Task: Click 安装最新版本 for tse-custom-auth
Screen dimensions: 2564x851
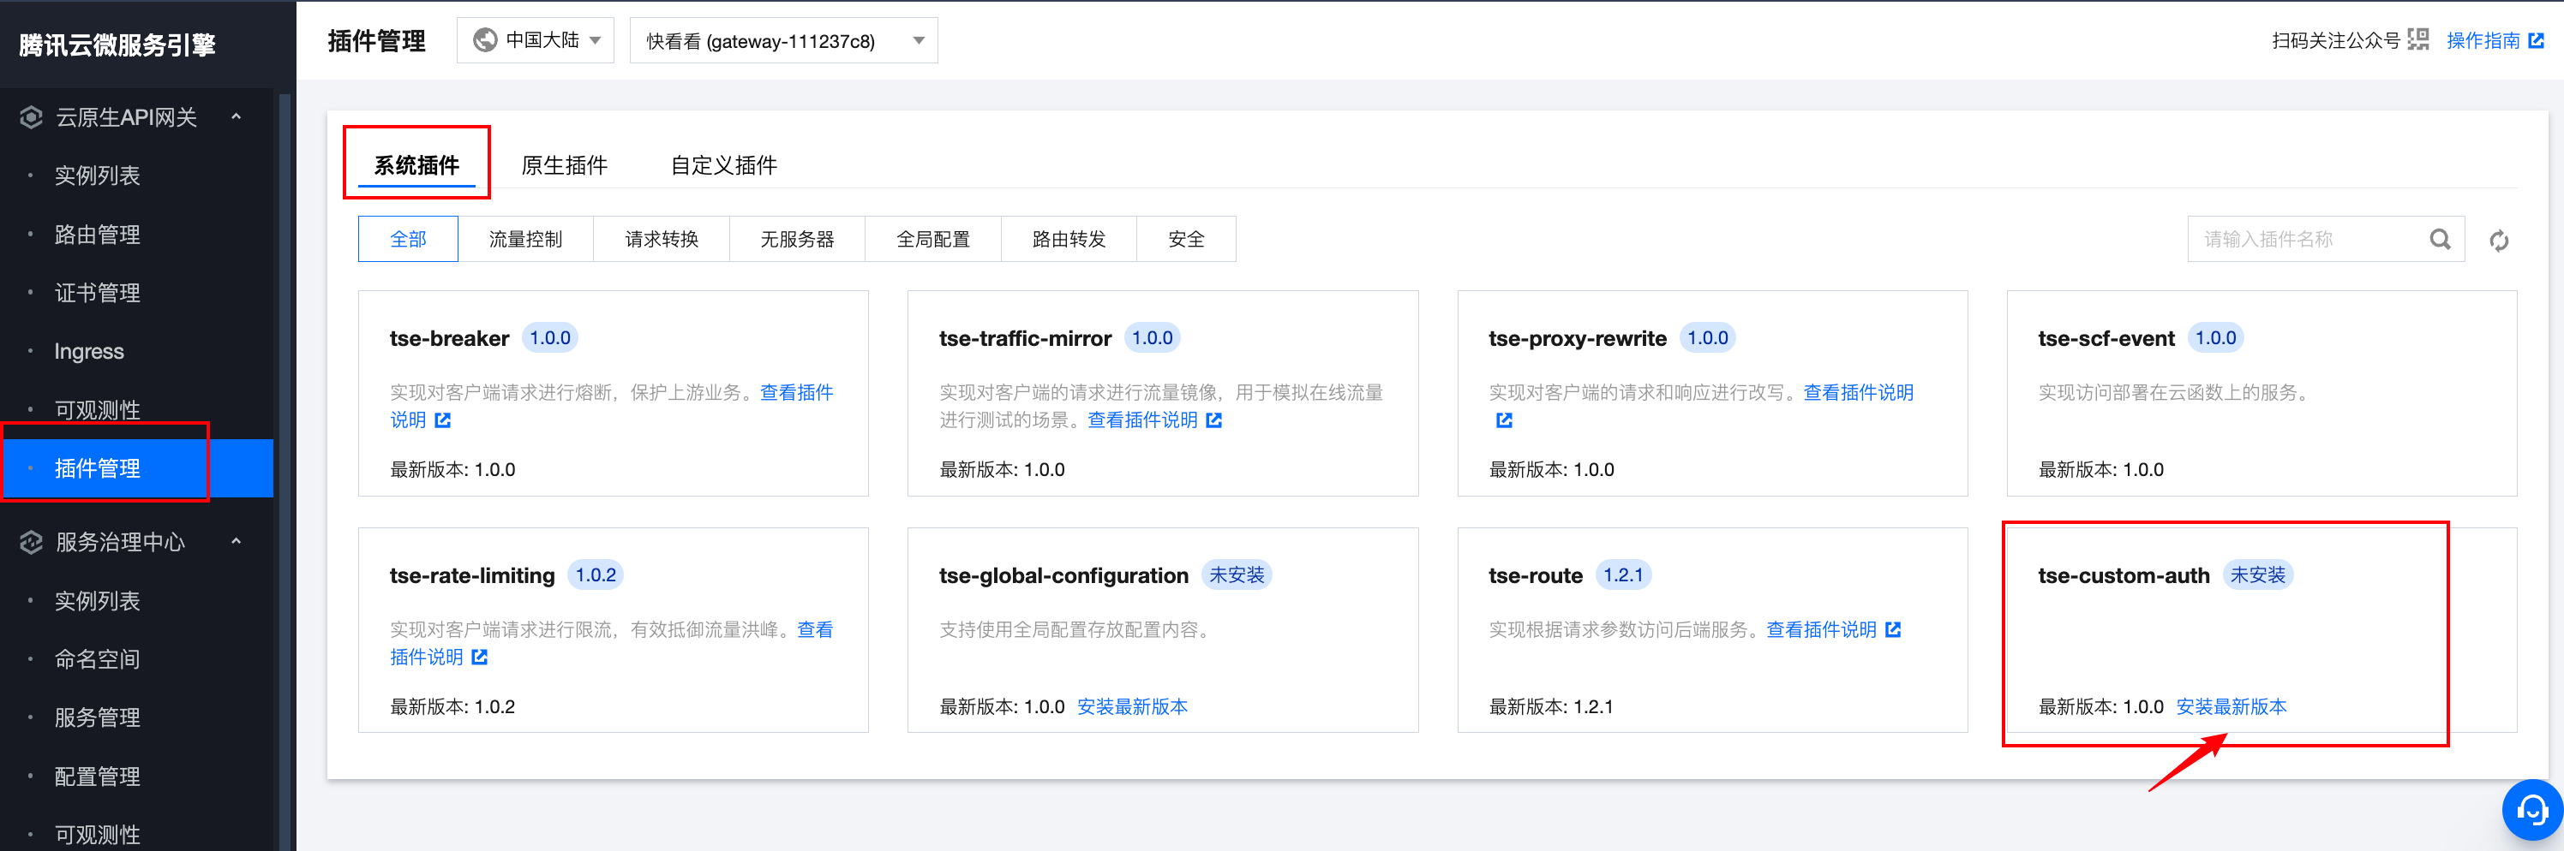Action: point(2231,707)
